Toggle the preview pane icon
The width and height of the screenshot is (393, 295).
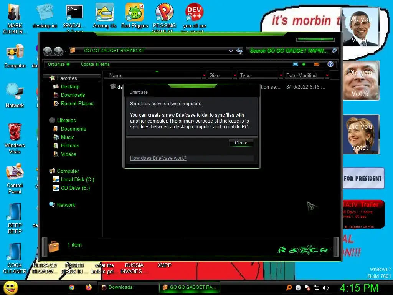(317, 64)
